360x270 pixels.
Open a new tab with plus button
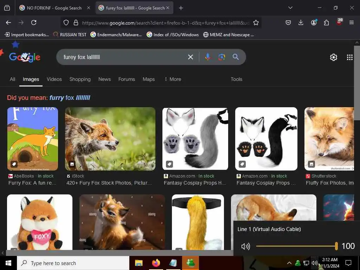click(x=181, y=8)
